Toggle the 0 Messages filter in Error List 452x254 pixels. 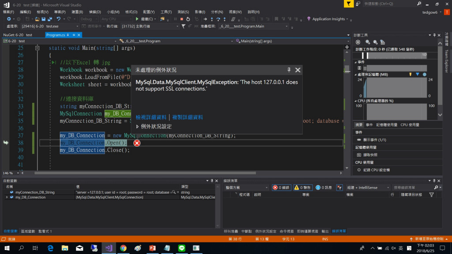(324, 187)
